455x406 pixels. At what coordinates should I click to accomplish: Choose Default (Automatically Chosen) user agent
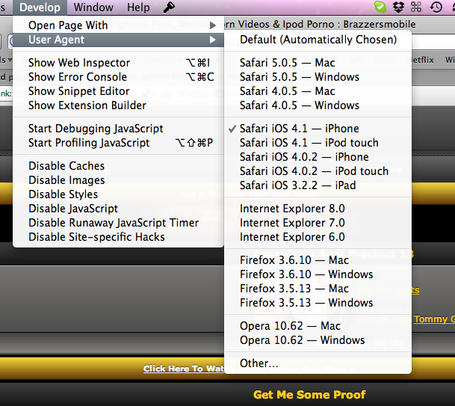[318, 40]
